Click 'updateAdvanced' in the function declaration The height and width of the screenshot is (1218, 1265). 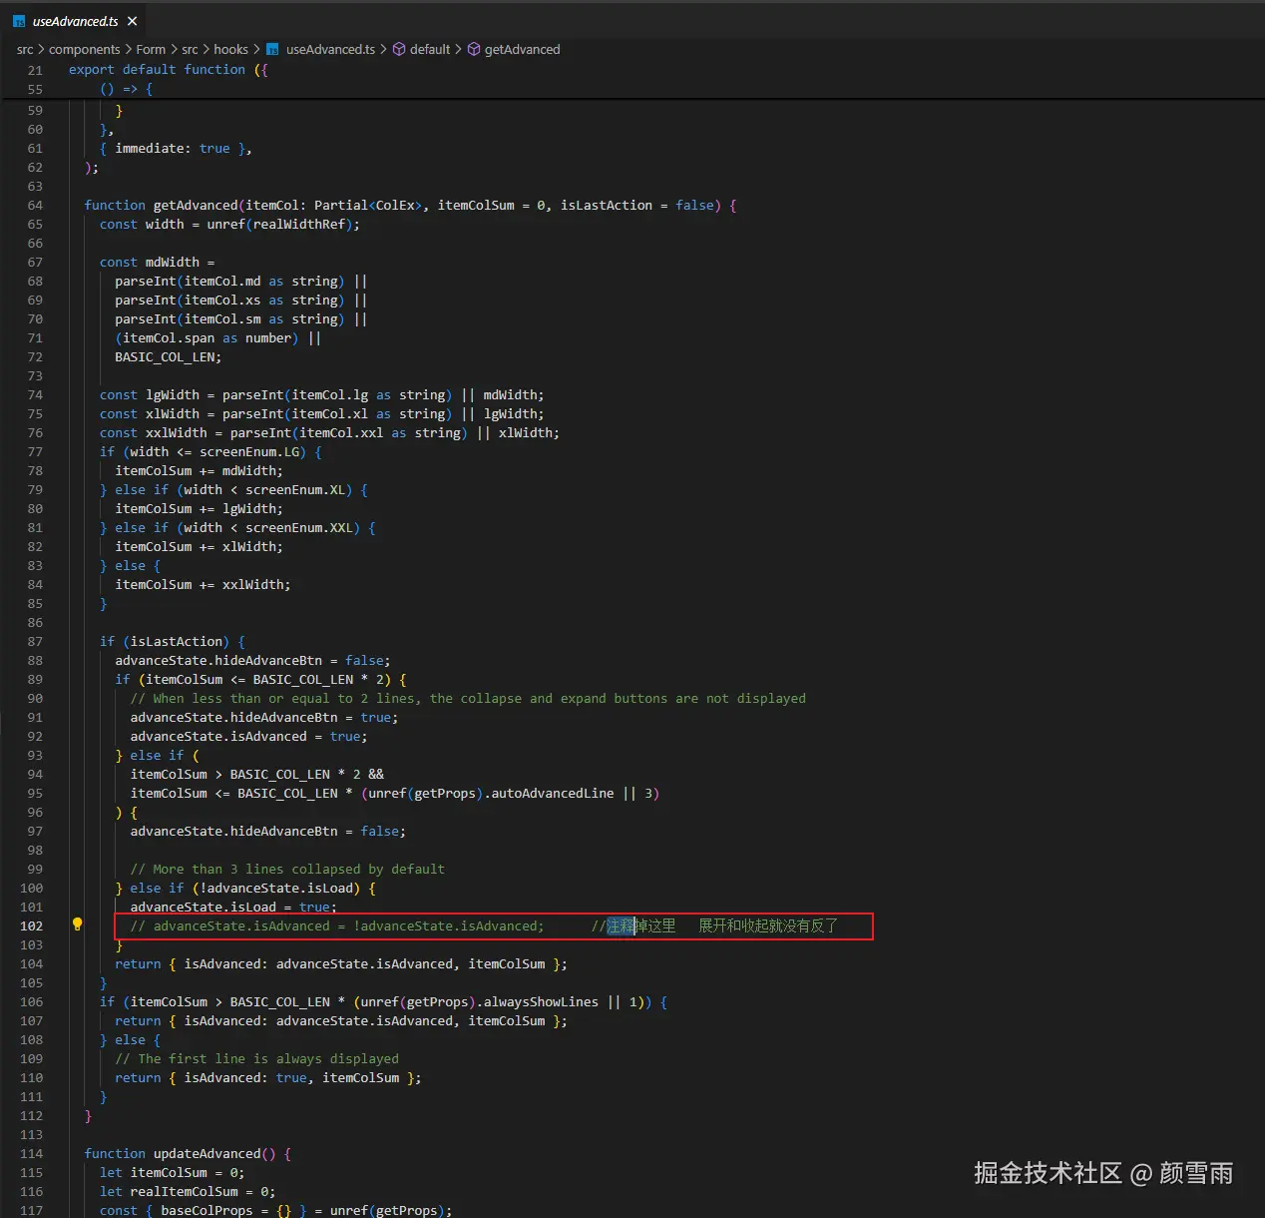pyautogui.click(x=207, y=1153)
